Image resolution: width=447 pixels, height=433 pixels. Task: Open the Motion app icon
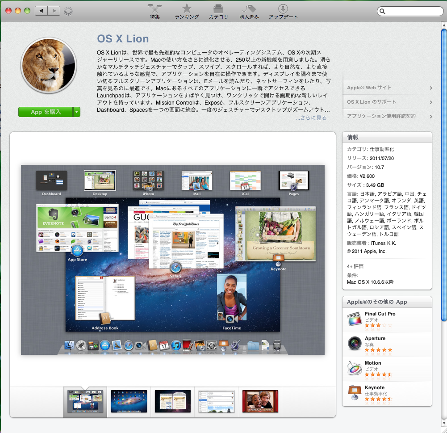[x=354, y=366]
